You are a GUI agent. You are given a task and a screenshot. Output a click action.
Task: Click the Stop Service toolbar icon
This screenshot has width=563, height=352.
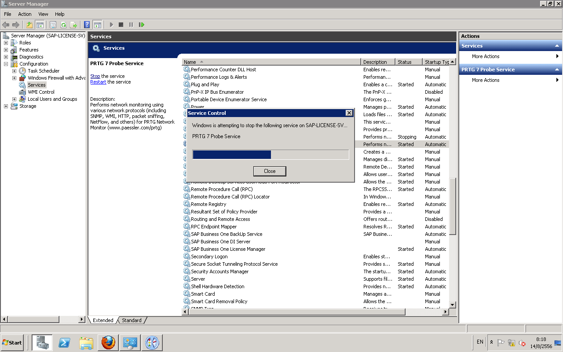tap(121, 25)
